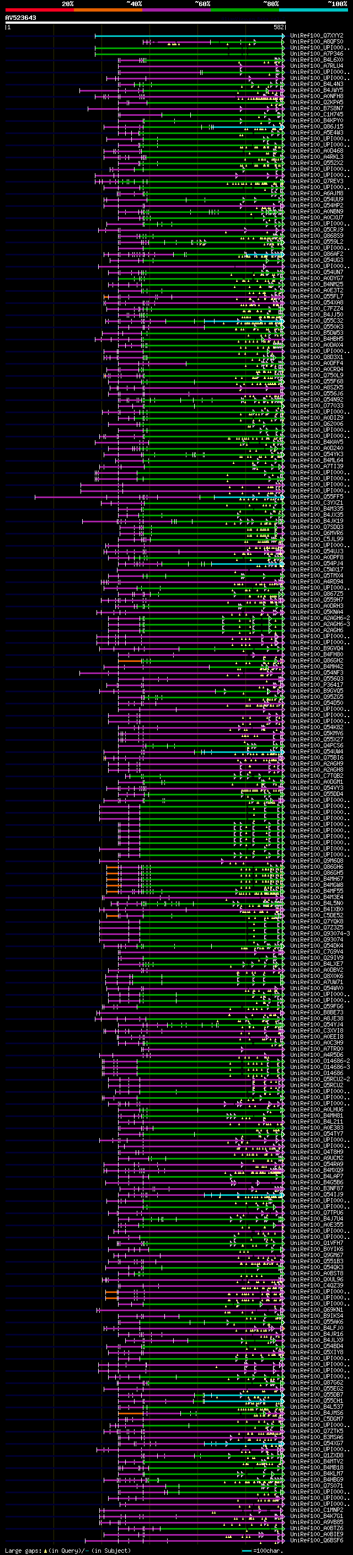Select hit label UniRef100_Q7SDQ3
353x1555 pixels.
[x=317, y=527]
